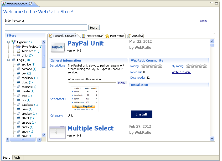Select the csv (1) tag
Viewport: 222px width, 161px height.
coord(26,100)
